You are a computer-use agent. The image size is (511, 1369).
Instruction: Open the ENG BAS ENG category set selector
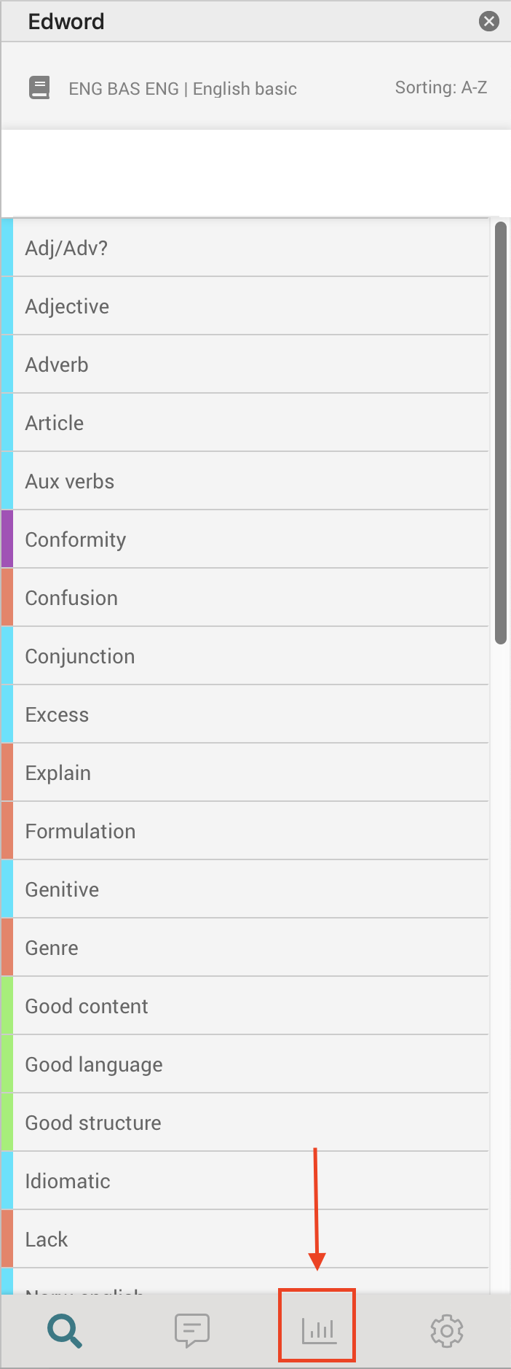[x=183, y=89]
